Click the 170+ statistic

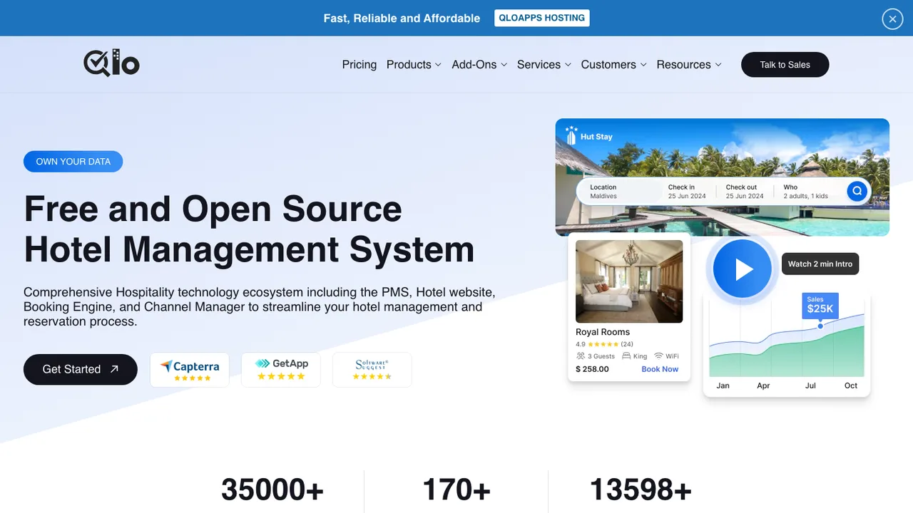click(x=456, y=489)
